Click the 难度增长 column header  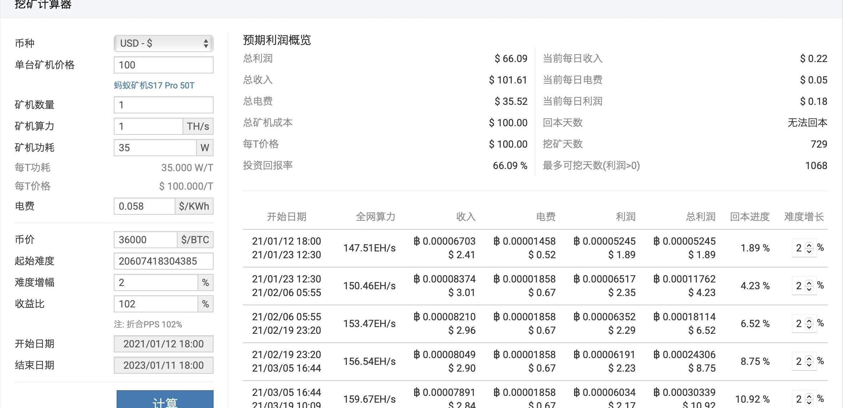pos(804,217)
